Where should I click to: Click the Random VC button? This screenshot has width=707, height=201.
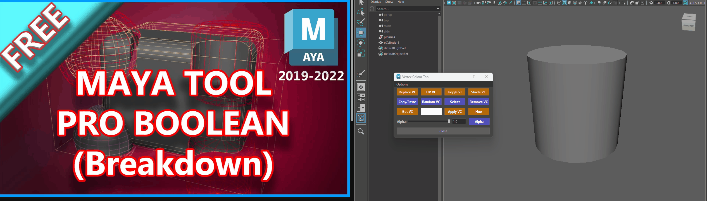pos(431,102)
